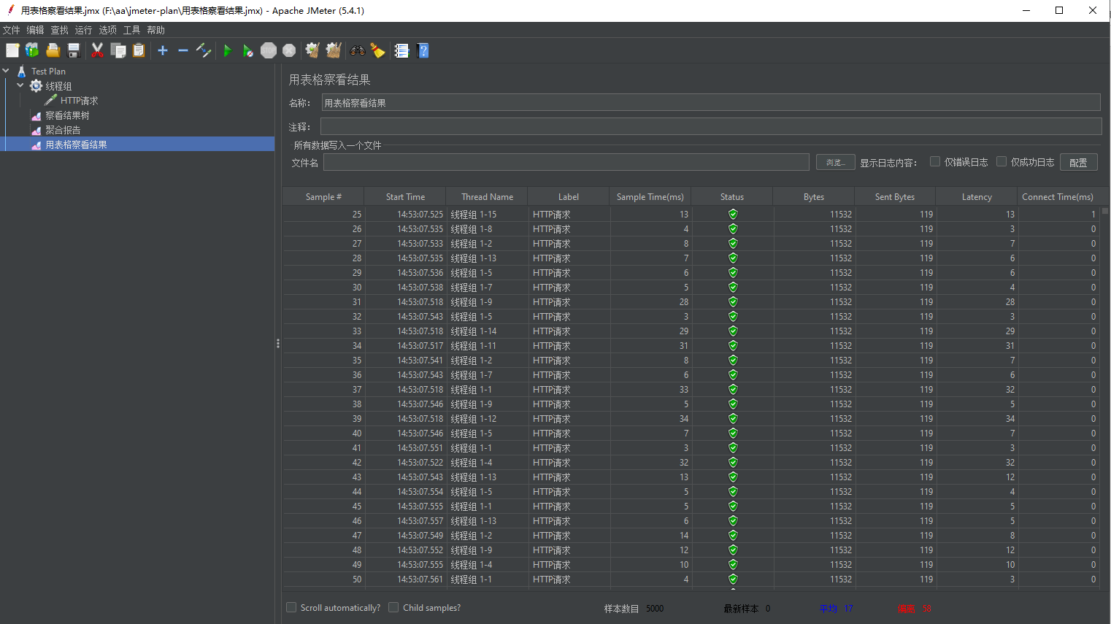Reset search with yellow brush icon
The width and height of the screenshot is (1111, 624).
coord(377,50)
